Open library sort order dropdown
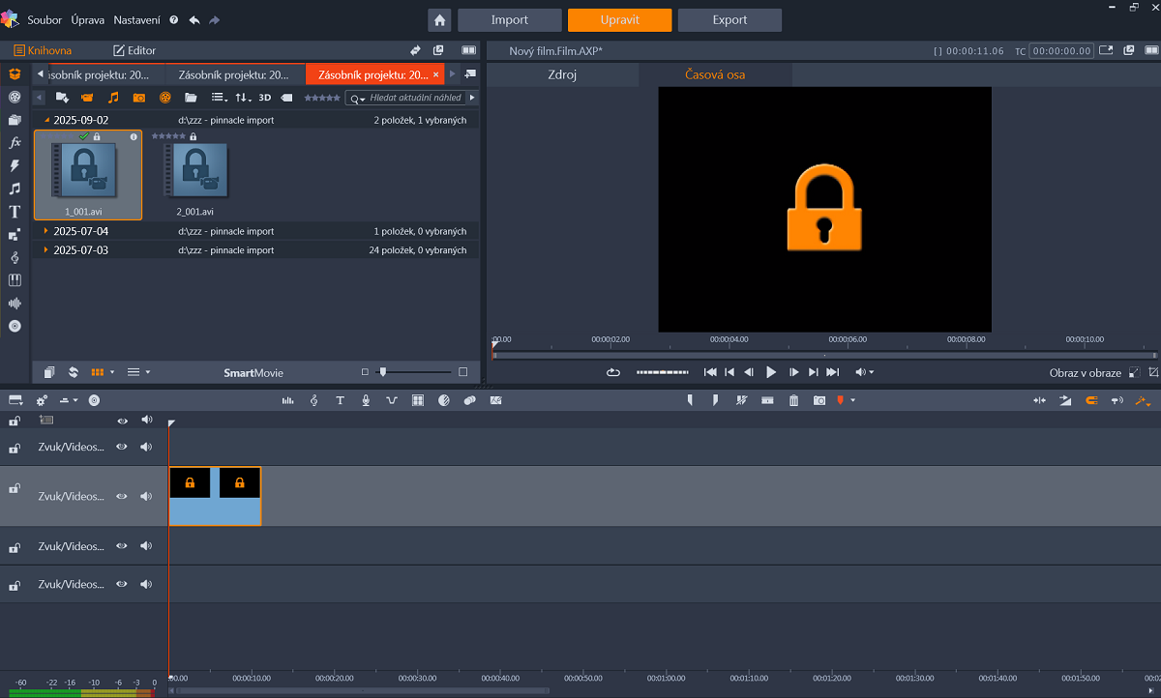 pos(243,98)
